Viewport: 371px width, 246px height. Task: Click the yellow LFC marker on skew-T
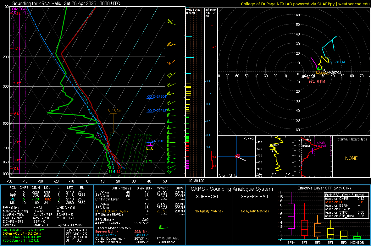pos(150,148)
